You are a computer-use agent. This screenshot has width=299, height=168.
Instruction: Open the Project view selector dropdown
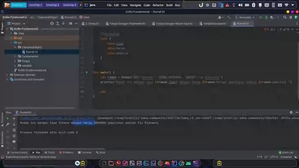coord(16,24)
